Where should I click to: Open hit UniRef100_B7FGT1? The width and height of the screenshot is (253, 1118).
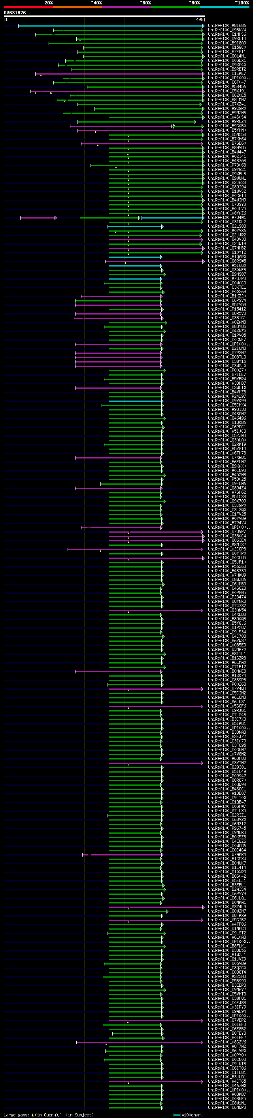[x=227, y=52]
